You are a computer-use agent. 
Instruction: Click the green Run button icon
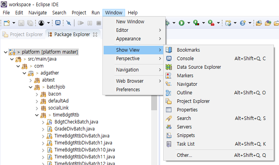182,23
